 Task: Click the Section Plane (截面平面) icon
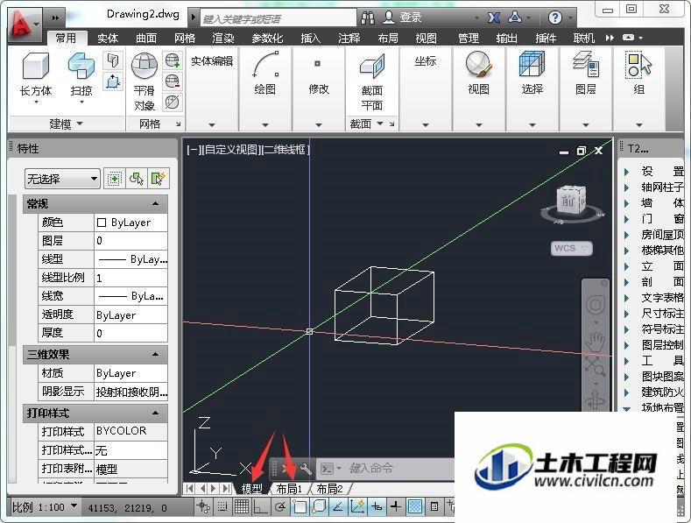pyautogui.click(x=372, y=67)
